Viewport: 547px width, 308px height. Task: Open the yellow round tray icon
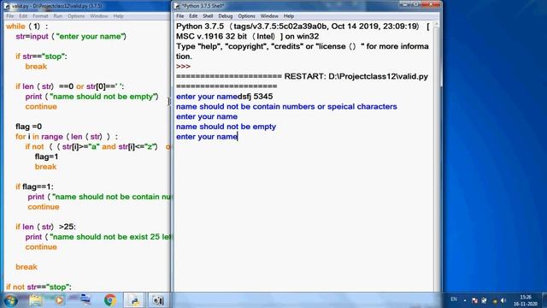tap(495, 300)
